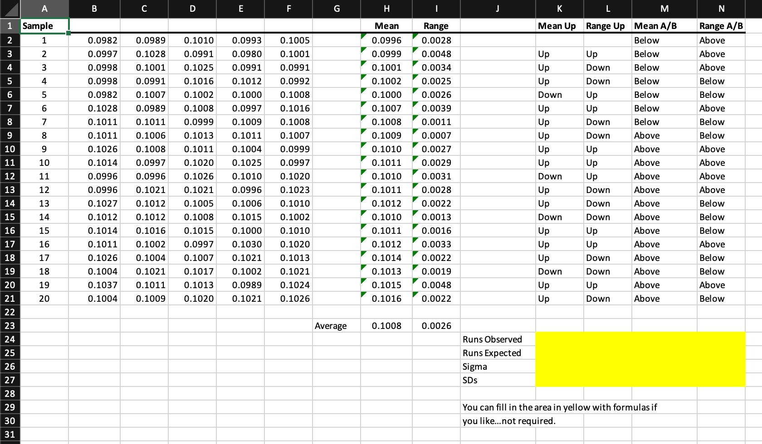Click the Range Up header cell

point(608,26)
